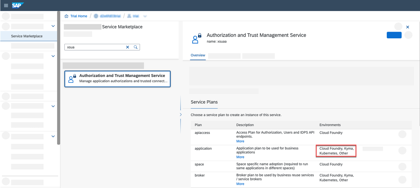Screen dimensions: 420x188
Task: Open More link for apiaccess plan
Action: (x=240, y=141)
